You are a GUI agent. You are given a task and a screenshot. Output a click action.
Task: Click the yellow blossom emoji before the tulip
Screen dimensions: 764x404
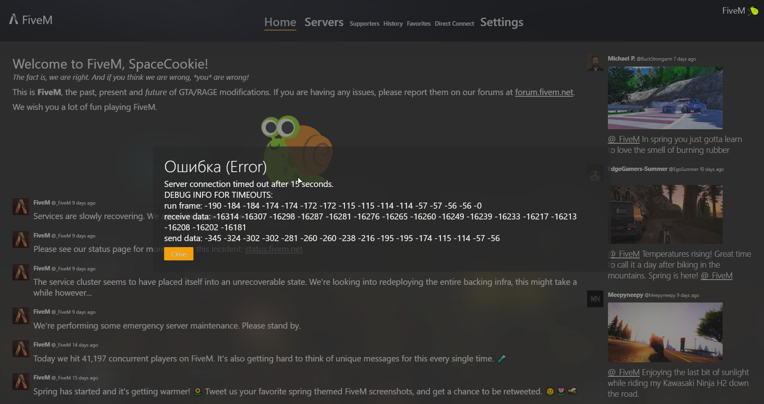point(550,392)
